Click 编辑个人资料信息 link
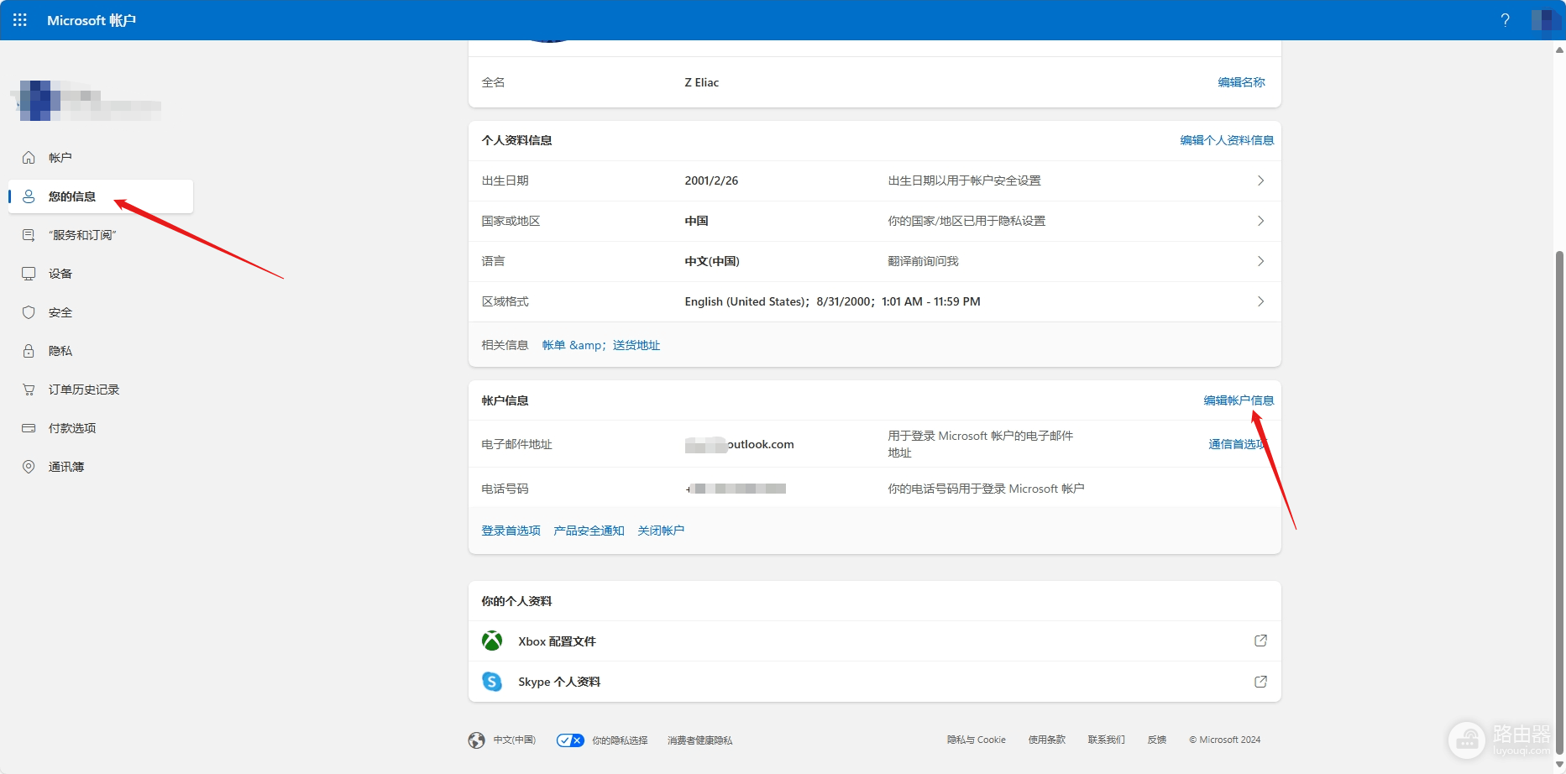The width and height of the screenshot is (1566, 774). pyautogui.click(x=1227, y=140)
